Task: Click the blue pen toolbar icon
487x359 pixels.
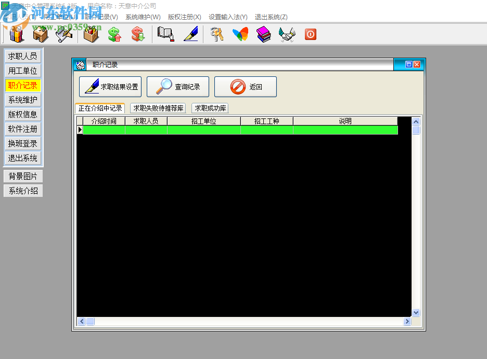Action: click(191, 34)
